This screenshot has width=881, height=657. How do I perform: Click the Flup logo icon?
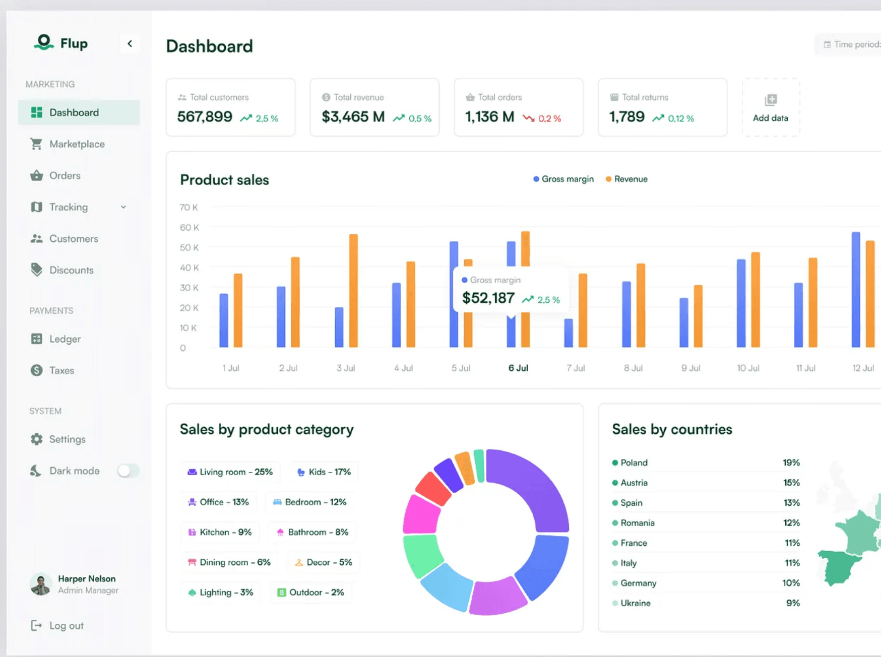click(x=44, y=43)
